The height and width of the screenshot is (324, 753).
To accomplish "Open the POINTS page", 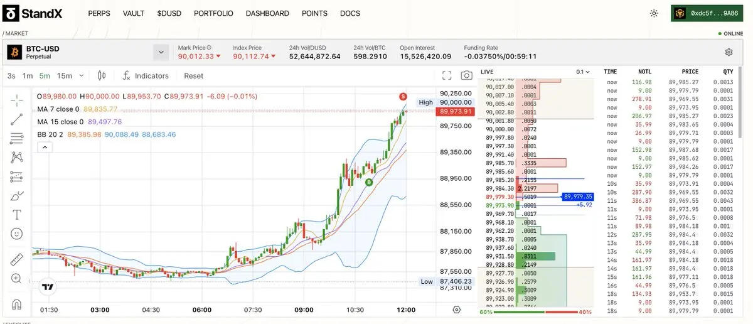I will (x=314, y=13).
